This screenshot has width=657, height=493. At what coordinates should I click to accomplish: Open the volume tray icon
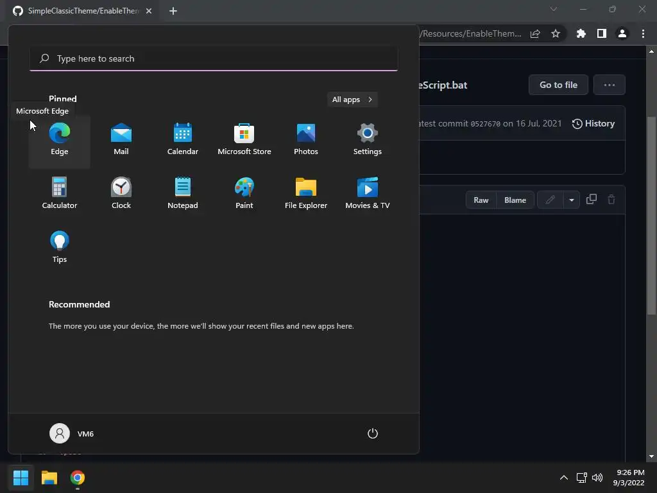tap(597, 478)
